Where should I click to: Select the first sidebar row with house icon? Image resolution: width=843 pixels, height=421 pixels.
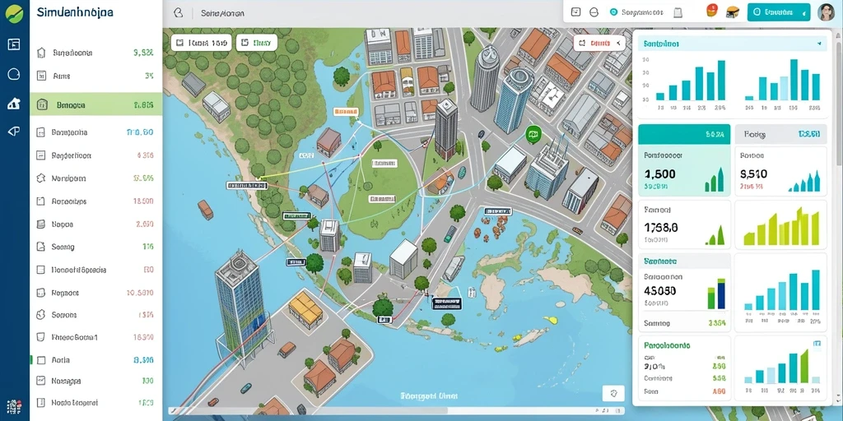(x=96, y=53)
